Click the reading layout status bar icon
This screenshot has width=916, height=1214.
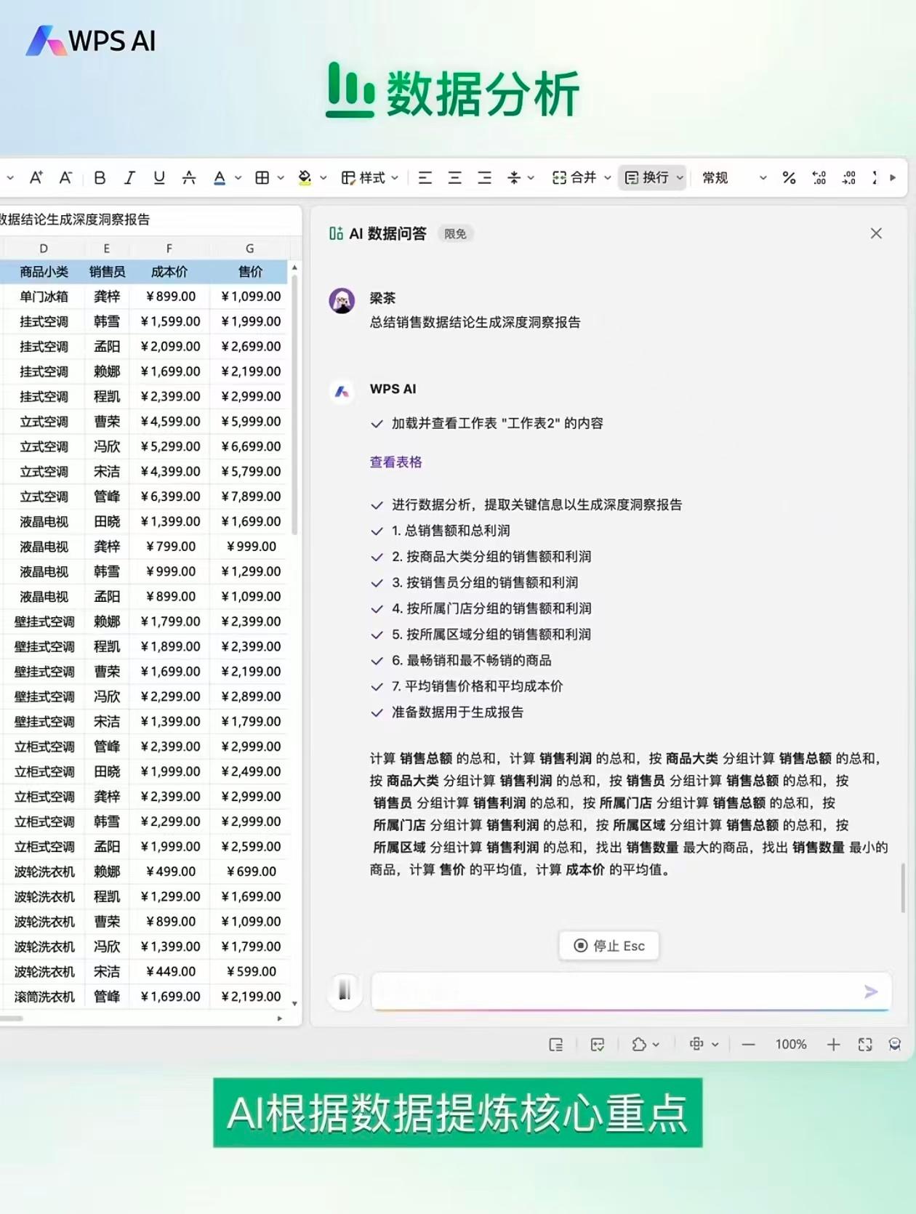coord(556,1045)
